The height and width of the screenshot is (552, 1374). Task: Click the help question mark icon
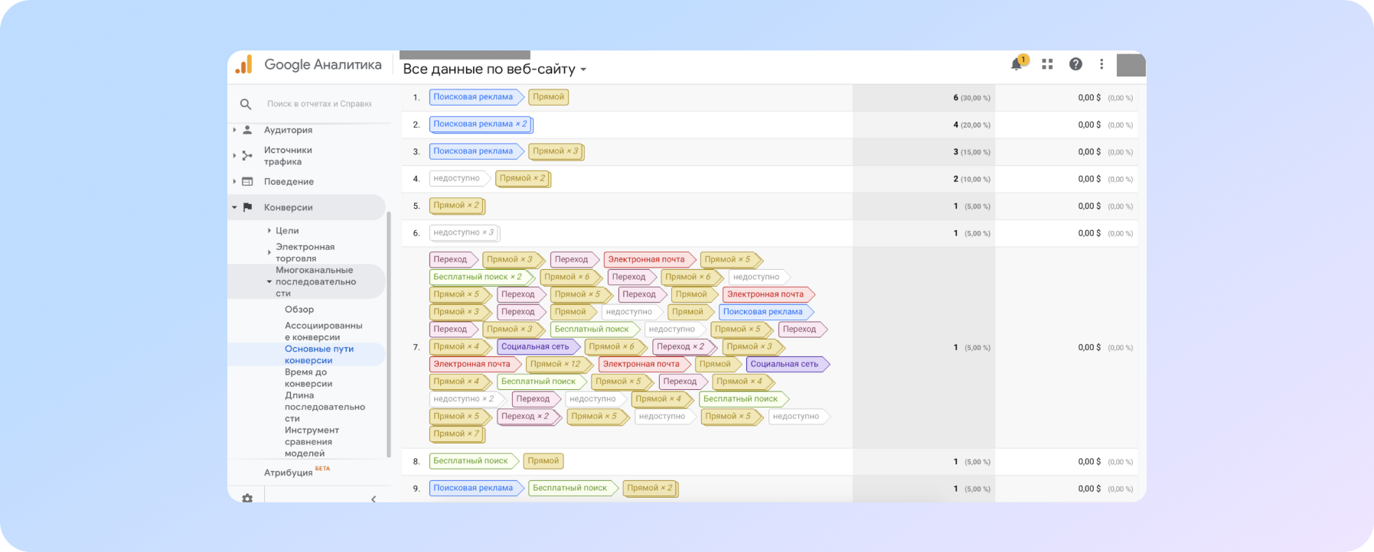click(1075, 64)
